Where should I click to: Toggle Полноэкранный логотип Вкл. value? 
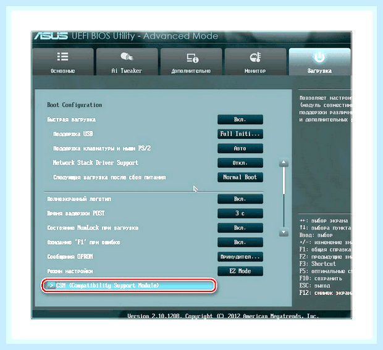point(240,199)
